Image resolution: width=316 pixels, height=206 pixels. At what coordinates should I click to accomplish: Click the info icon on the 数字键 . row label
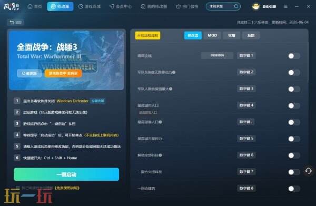click(161, 122)
